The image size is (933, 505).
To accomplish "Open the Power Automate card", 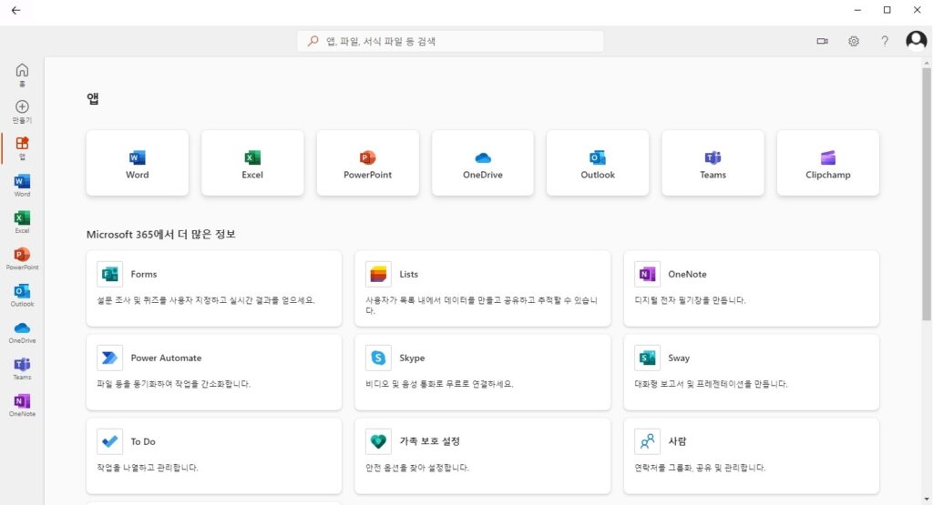I will pos(214,372).
